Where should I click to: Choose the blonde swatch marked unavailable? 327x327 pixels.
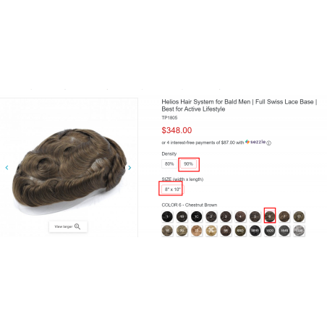(211, 231)
